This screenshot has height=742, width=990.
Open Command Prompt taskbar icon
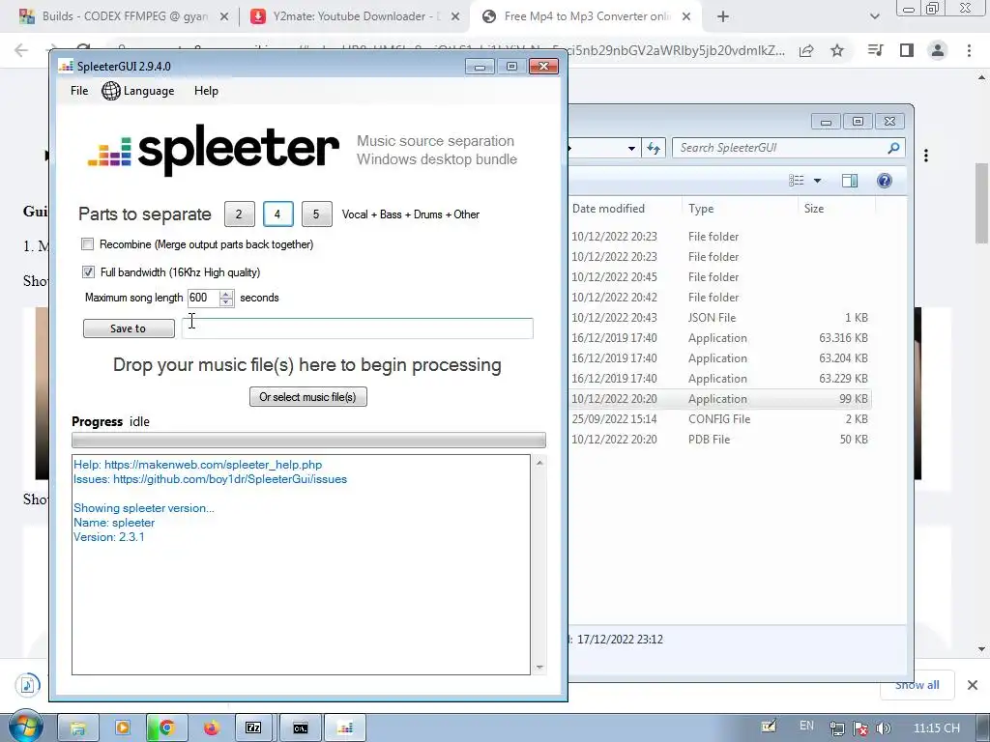point(300,728)
